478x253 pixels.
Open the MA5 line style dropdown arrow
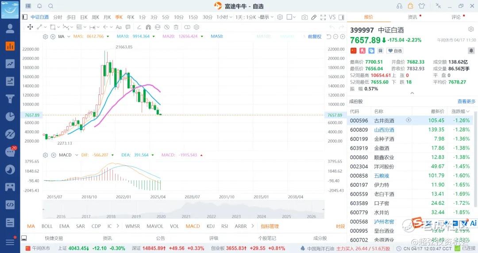(107, 37)
